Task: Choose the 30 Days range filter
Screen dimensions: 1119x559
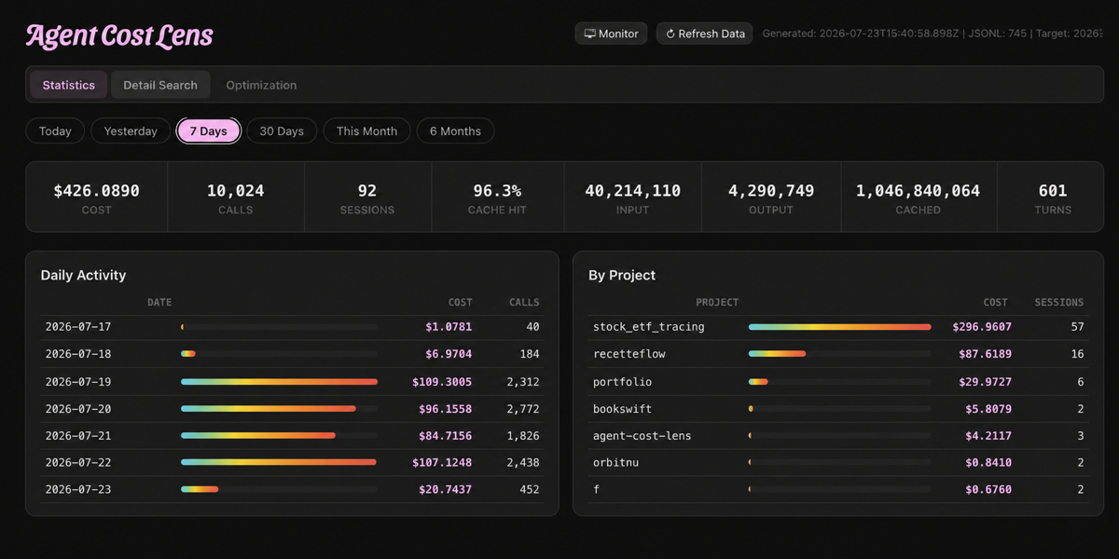Action: (282, 131)
